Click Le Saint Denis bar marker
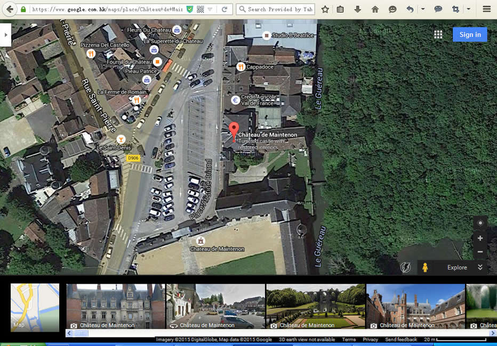 point(121,139)
